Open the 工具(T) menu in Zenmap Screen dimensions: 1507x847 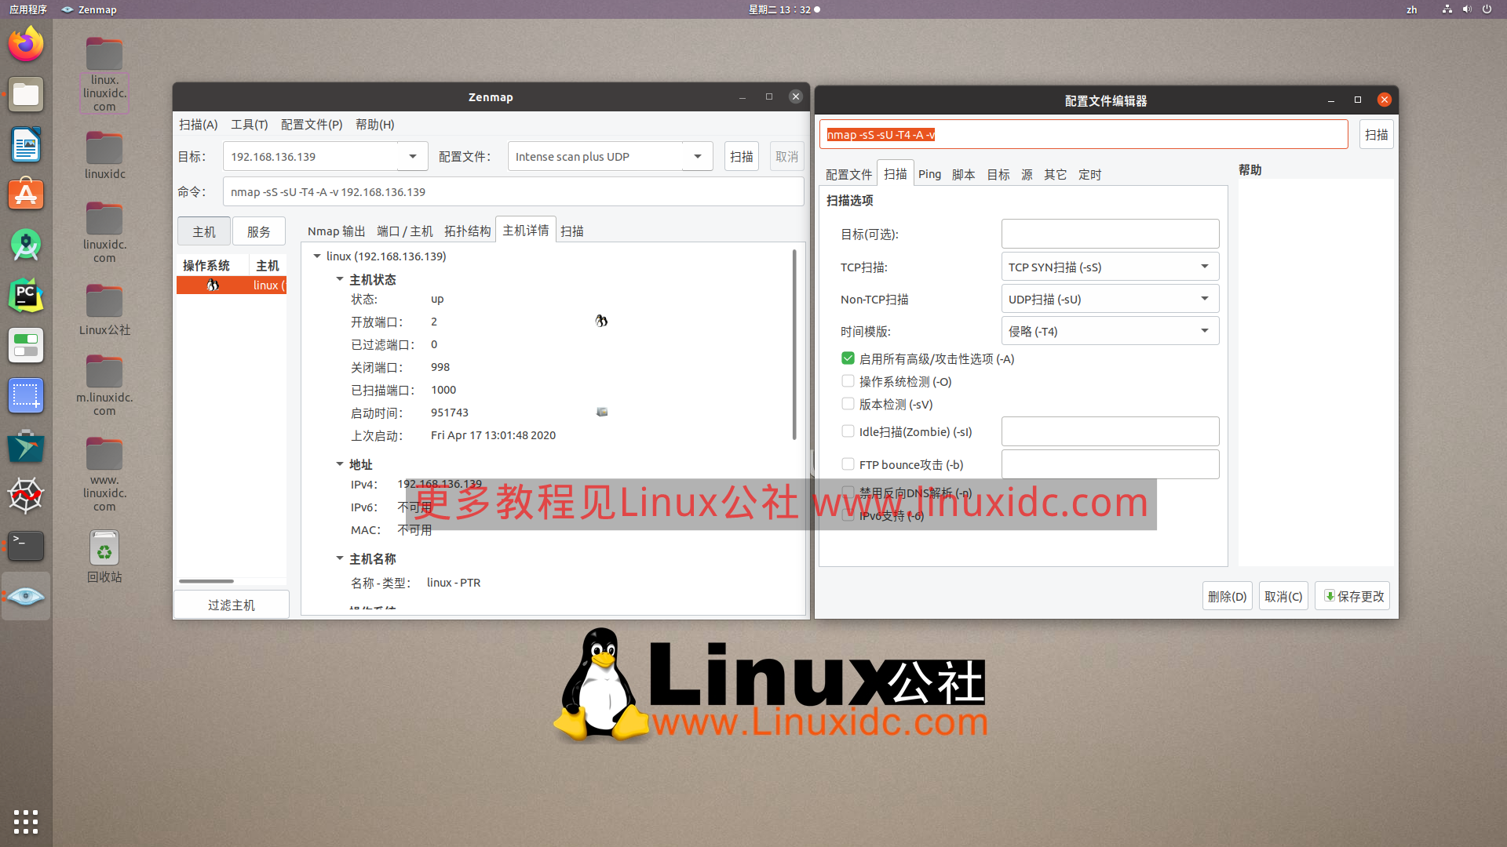250,124
